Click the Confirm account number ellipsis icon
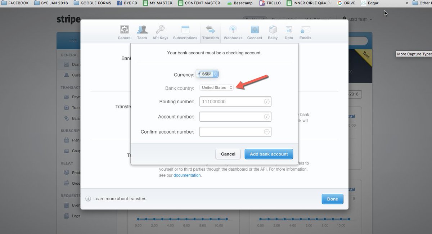The width and height of the screenshot is (432, 234). [266, 132]
